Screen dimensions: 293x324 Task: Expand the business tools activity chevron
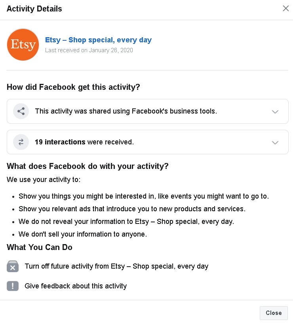click(x=275, y=112)
